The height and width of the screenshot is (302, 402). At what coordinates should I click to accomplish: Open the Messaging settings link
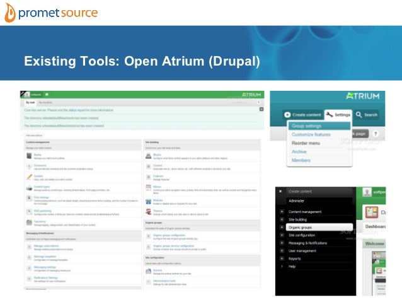pyautogui.click(x=45, y=267)
